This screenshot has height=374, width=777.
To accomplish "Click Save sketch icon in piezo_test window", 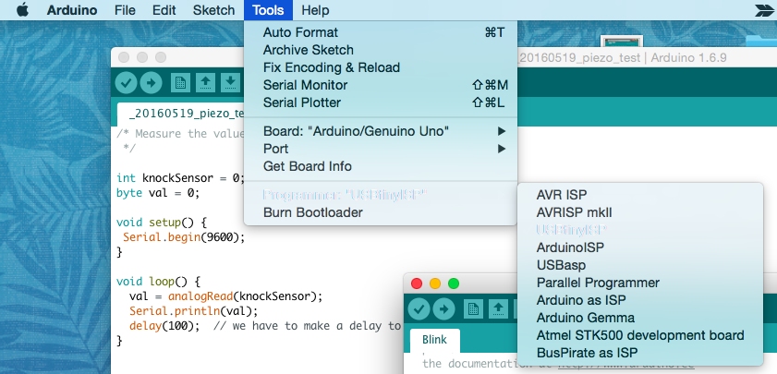I will click(230, 83).
